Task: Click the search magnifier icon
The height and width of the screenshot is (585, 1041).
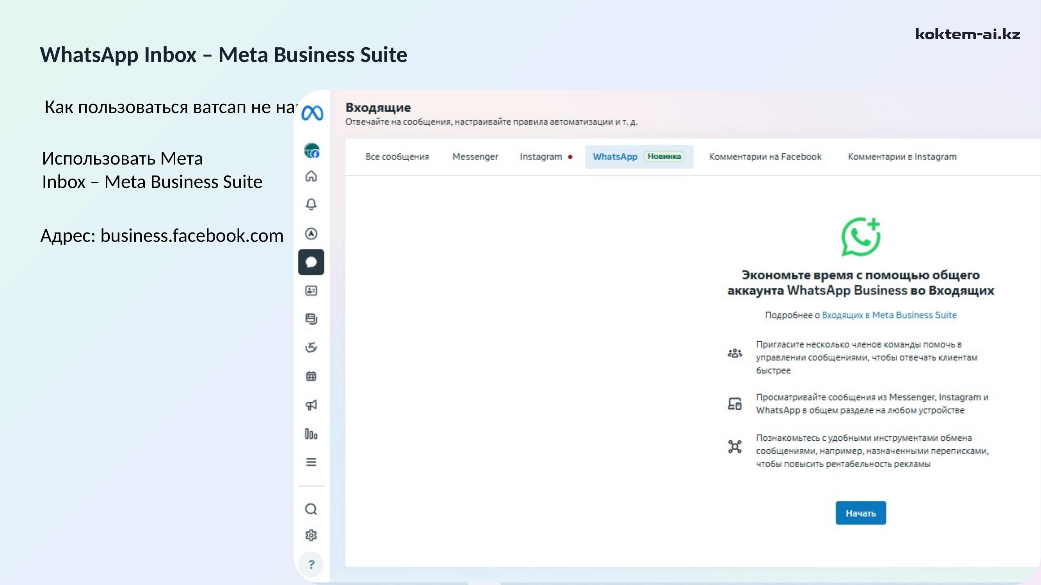Action: click(311, 509)
